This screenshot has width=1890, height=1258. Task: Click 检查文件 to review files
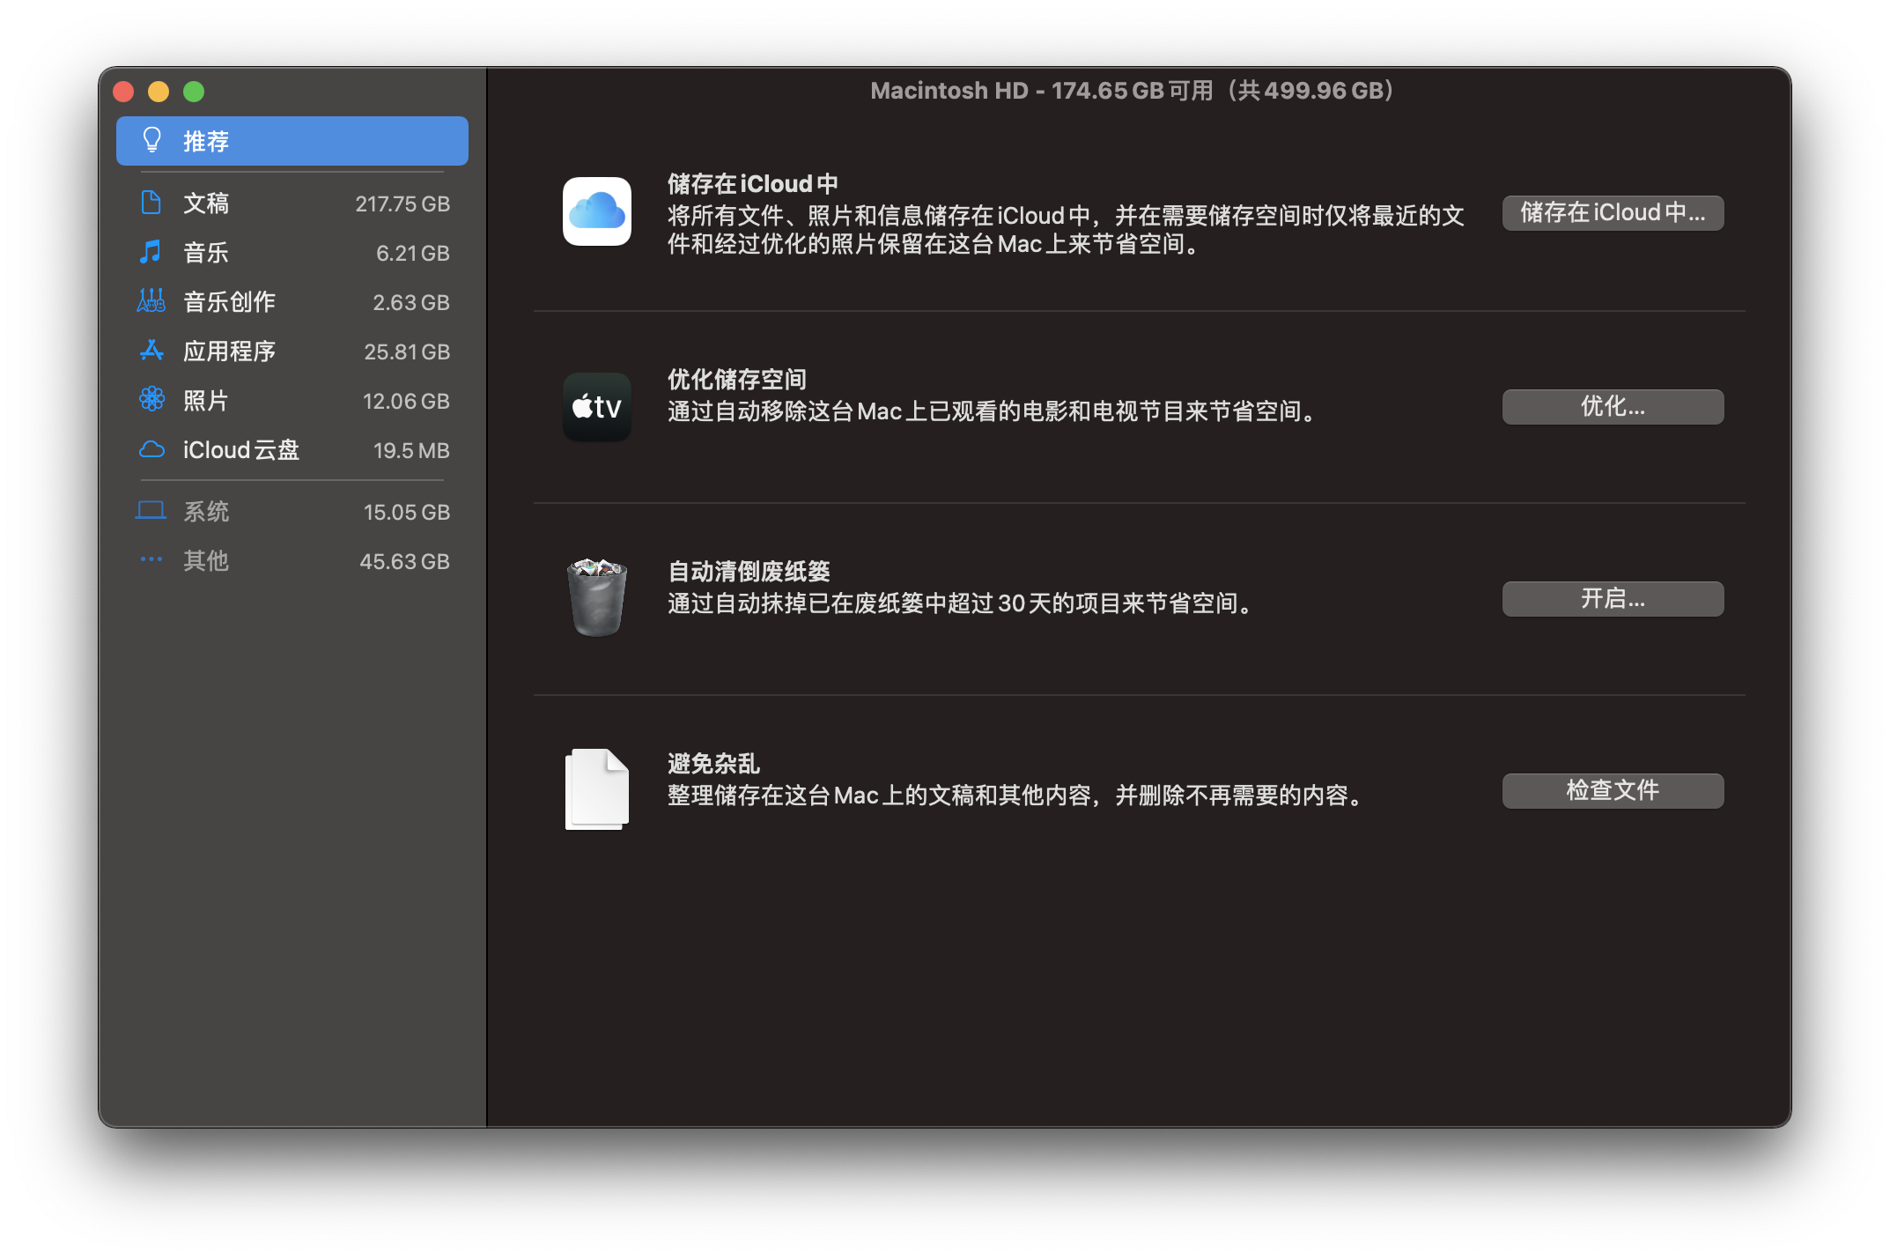[1613, 790]
